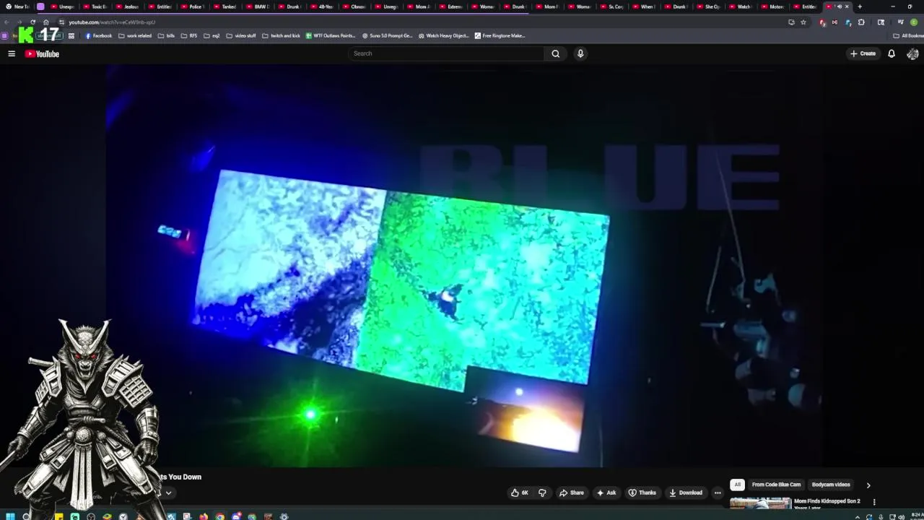Send a Thanks to the creator
Viewport: 924px width, 520px height.
tap(642, 493)
